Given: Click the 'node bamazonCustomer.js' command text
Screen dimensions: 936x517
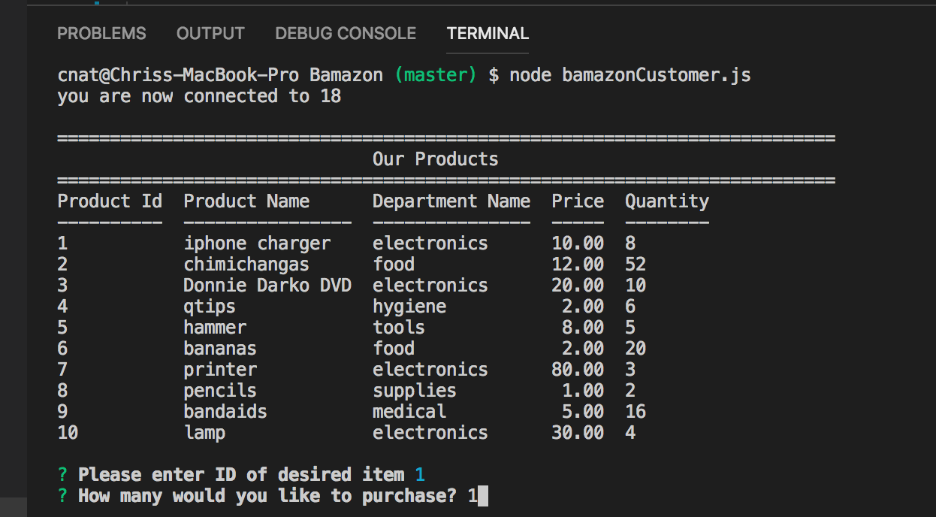Looking at the screenshot, I should [x=630, y=75].
